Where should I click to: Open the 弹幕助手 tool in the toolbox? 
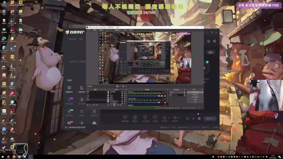click(x=69, y=89)
